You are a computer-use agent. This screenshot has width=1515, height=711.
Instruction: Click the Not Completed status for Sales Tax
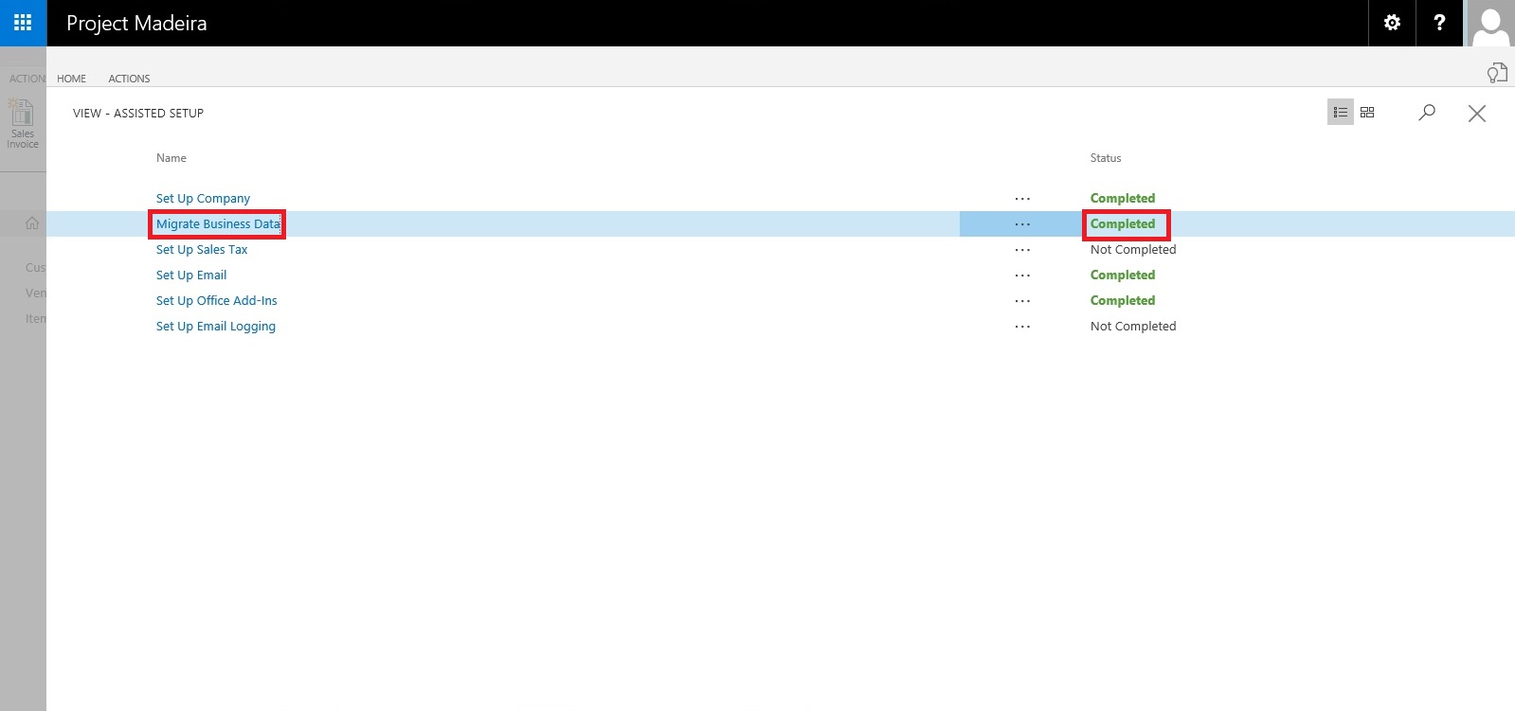(1132, 250)
